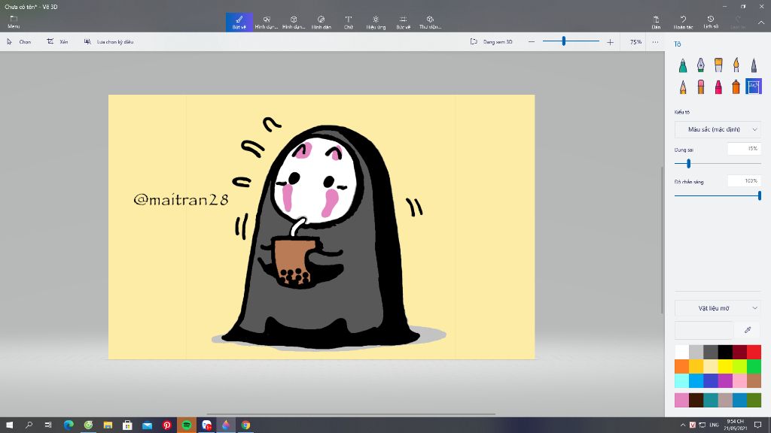Click the 15% tolerance value box
Viewport: 771px width, 433px height.
745,149
